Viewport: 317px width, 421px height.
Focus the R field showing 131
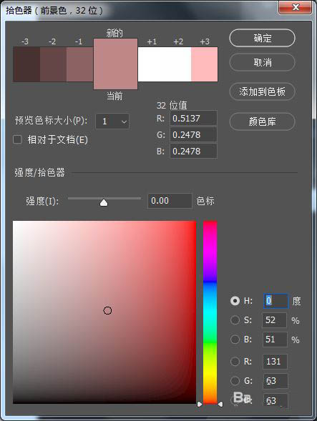click(275, 362)
